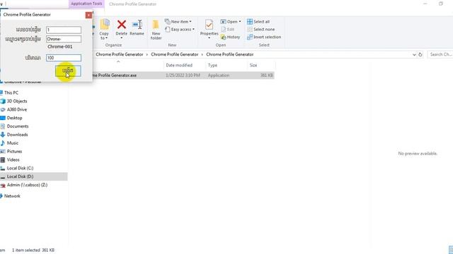453x254 pixels.
Task: Sort by Type column header
Action: [x=212, y=66]
